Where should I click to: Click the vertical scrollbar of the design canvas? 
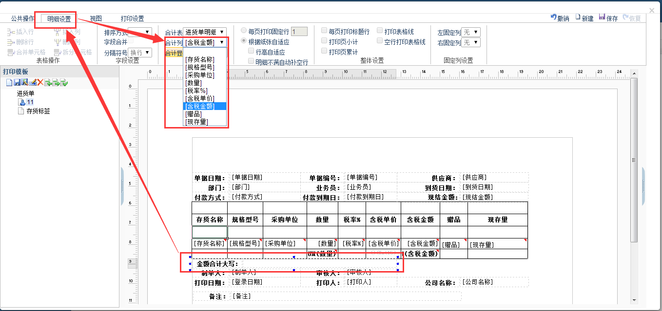634,161
